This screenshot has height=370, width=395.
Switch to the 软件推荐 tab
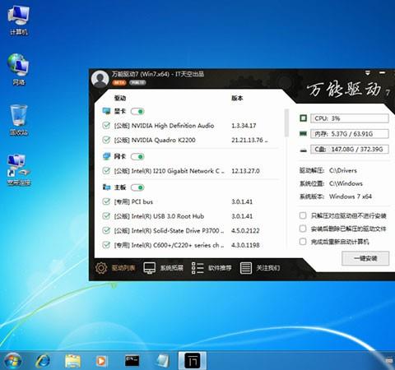coord(211,268)
